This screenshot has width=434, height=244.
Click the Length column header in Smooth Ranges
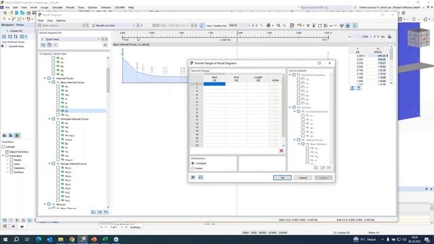(258, 79)
